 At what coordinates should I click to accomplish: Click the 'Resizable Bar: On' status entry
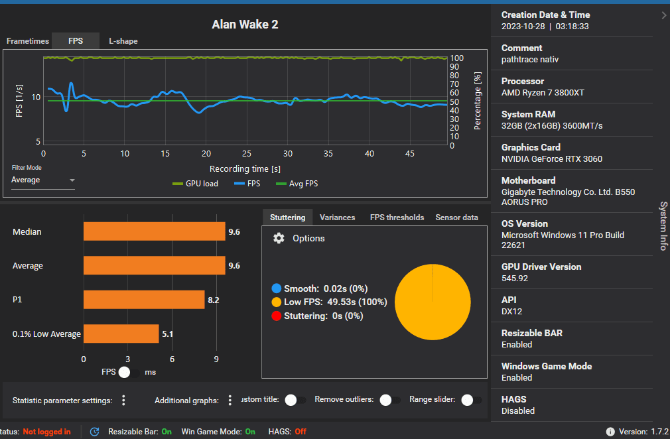point(140,432)
